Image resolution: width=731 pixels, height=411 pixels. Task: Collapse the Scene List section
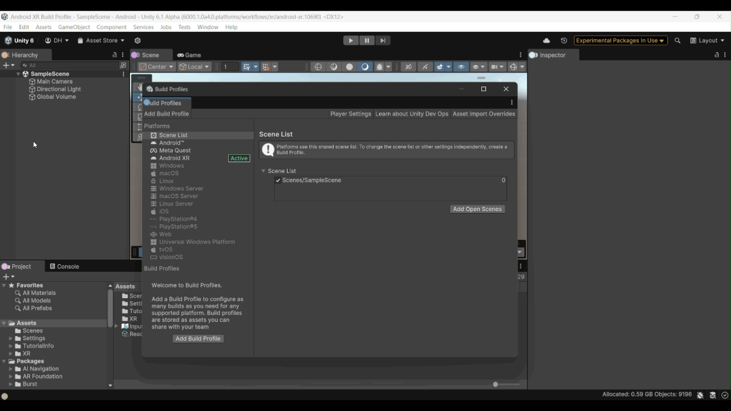click(263, 171)
